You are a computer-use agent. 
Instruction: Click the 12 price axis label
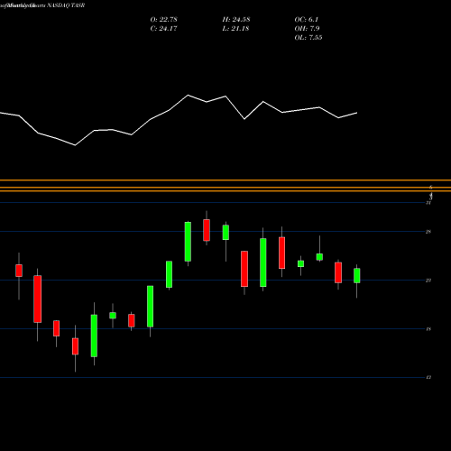click(x=428, y=377)
